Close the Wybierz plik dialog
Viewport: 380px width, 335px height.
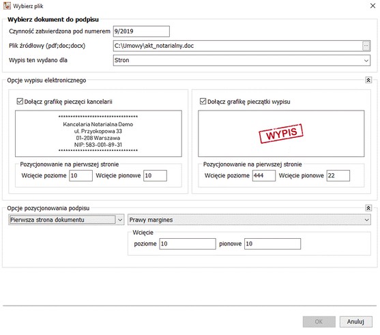(x=372, y=6)
